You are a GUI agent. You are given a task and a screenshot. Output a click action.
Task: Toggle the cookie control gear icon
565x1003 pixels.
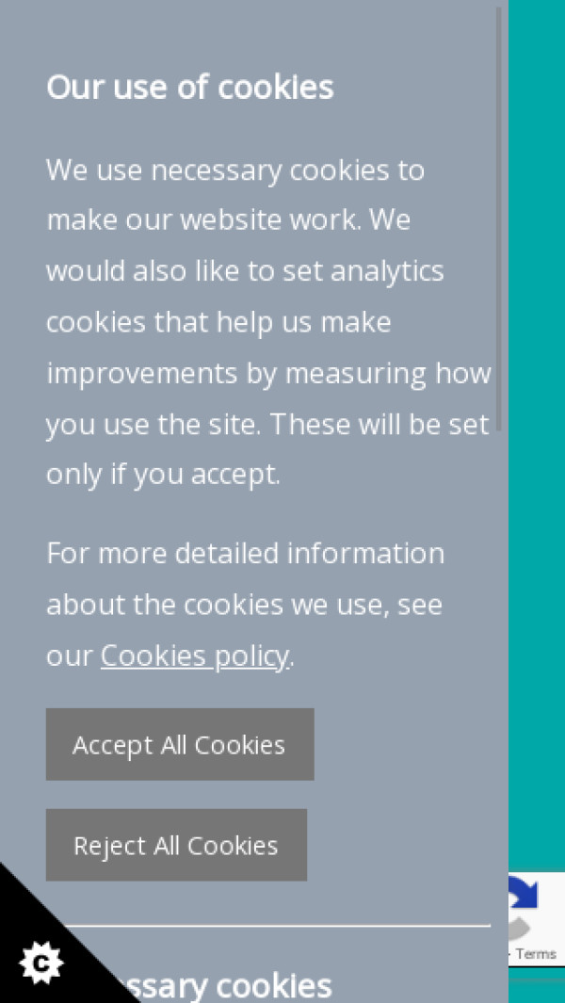point(40,963)
